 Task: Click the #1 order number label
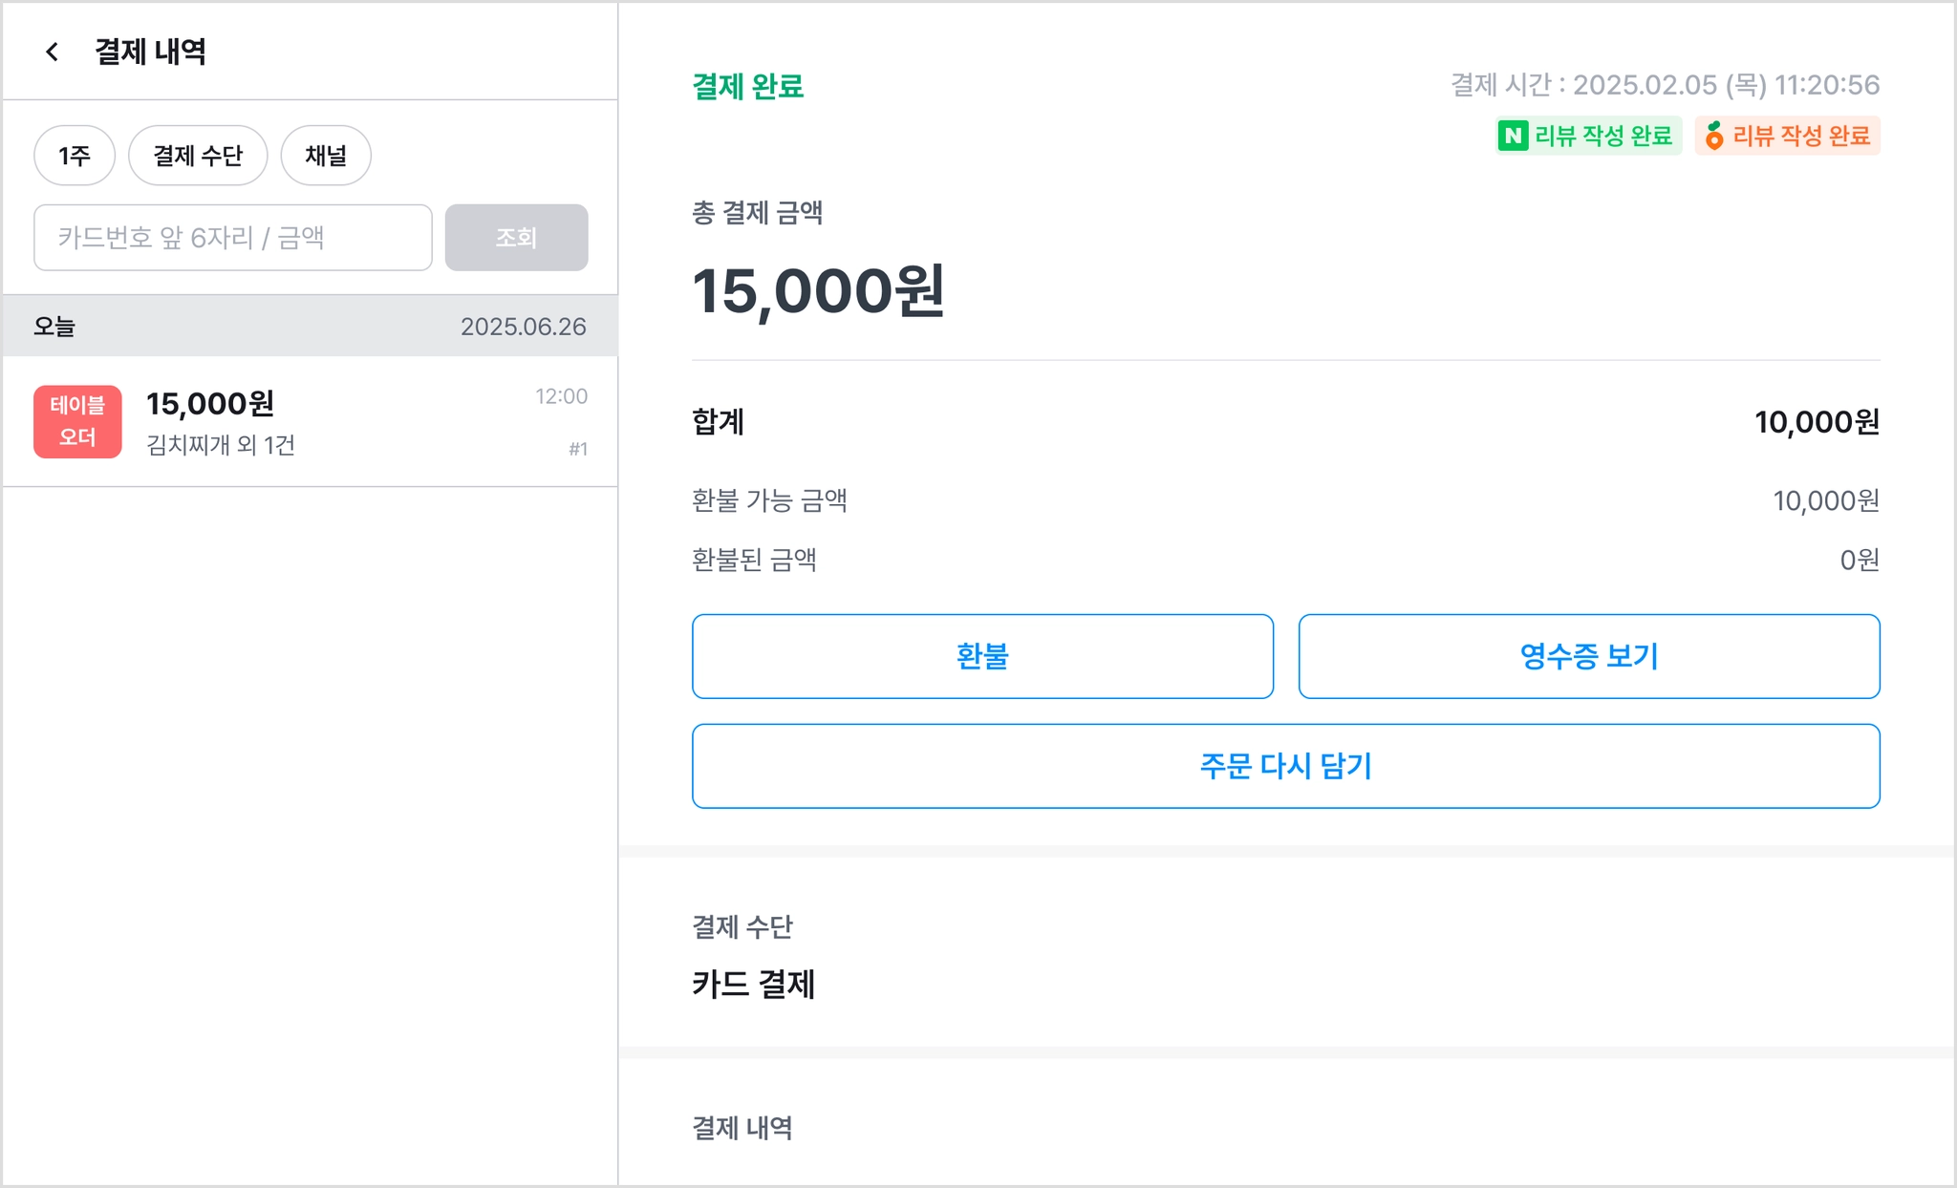577,449
